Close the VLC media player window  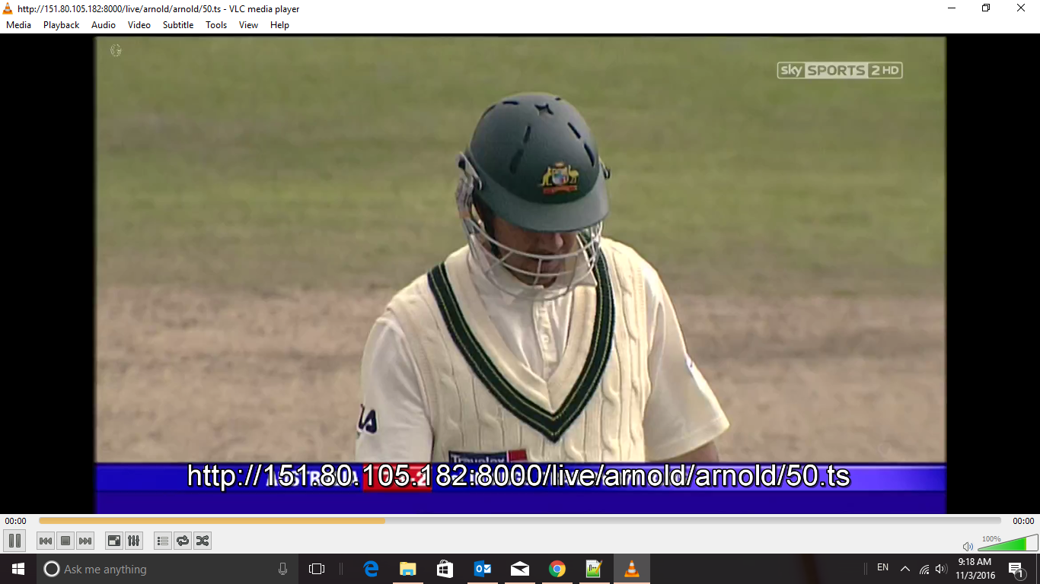coord(1022,8)
